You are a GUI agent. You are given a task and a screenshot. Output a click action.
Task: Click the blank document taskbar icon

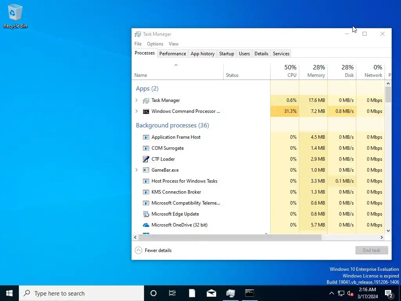pos(192,293)
